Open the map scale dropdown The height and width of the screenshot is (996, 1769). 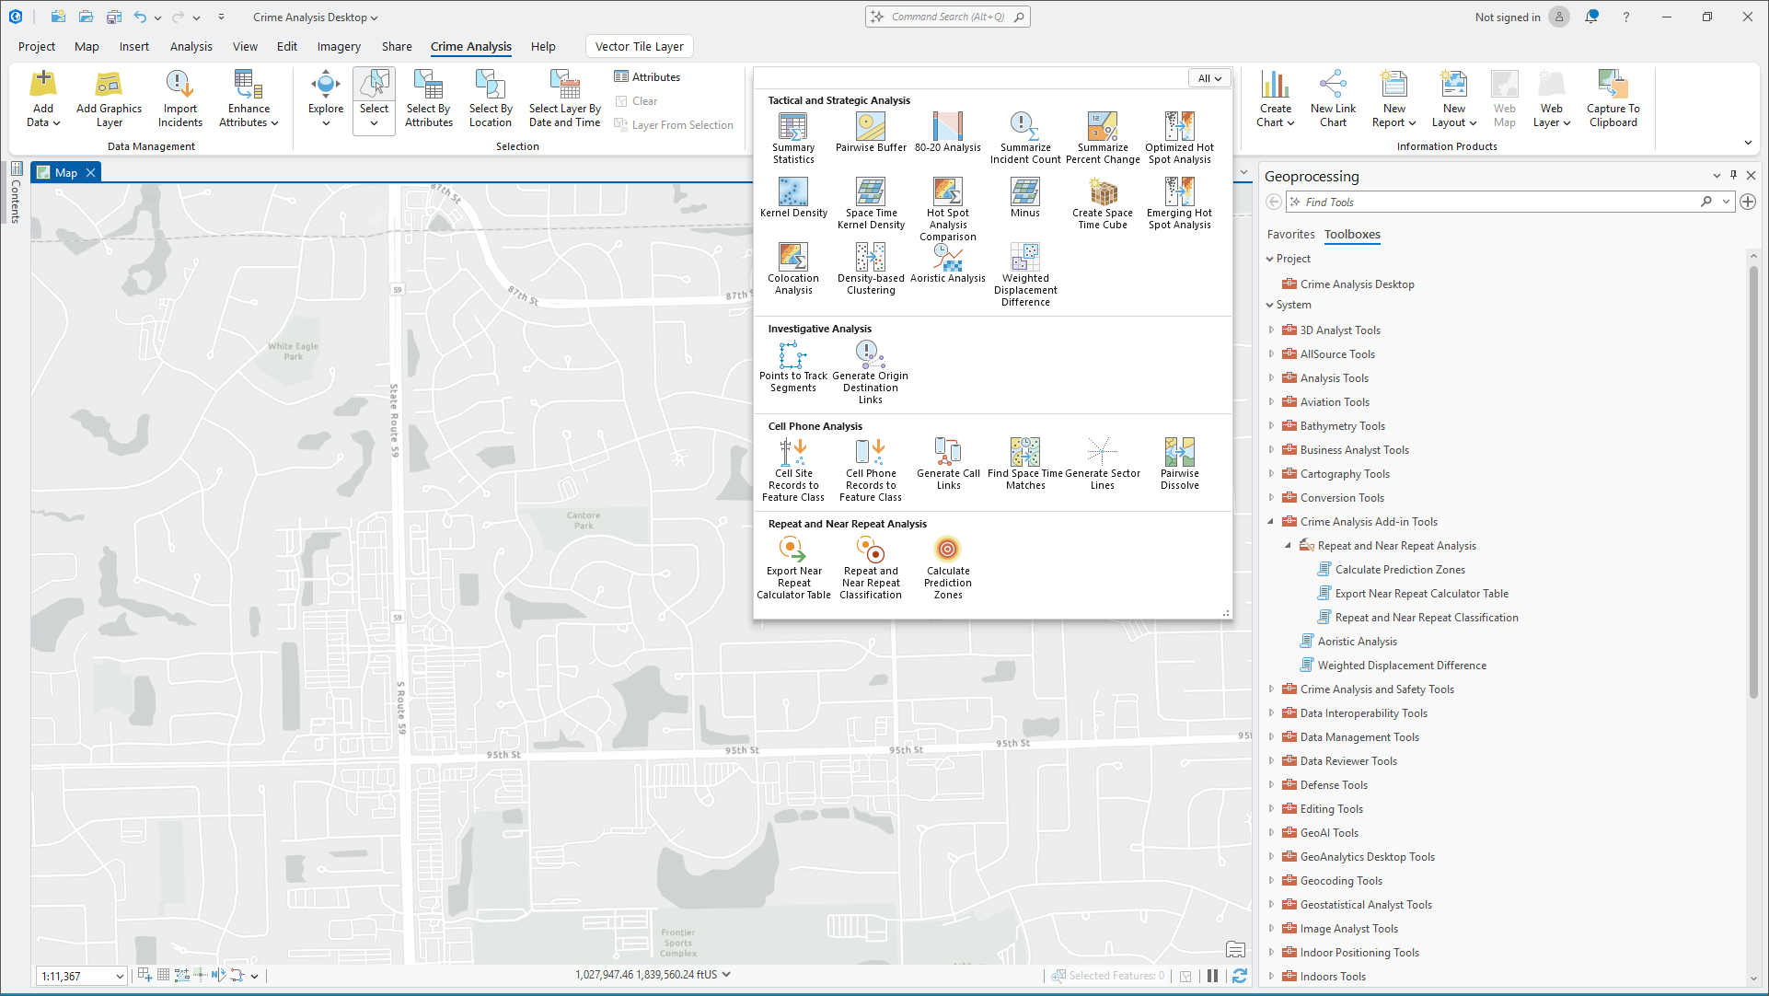(x=120, y=977)
